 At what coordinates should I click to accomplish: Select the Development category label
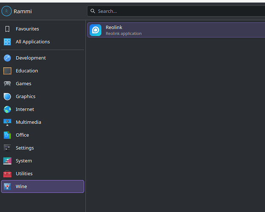coord(31,58)
